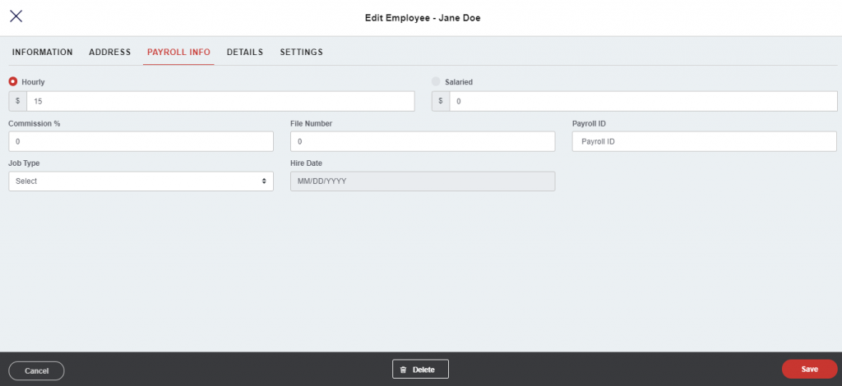
Task: Open the Hire Date field
Action: coord(423,182)
